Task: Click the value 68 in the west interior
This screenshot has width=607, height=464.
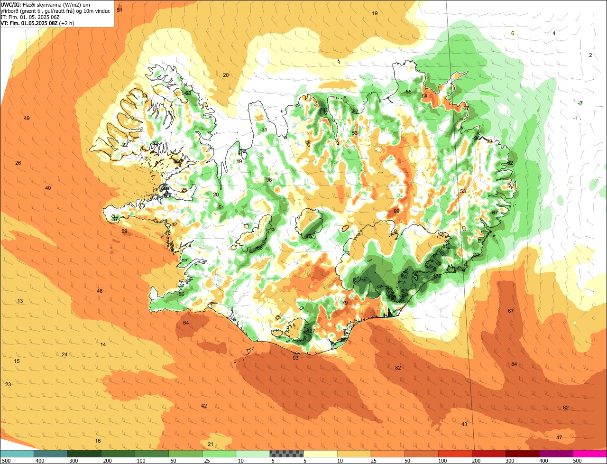Action: click(259, 248)
